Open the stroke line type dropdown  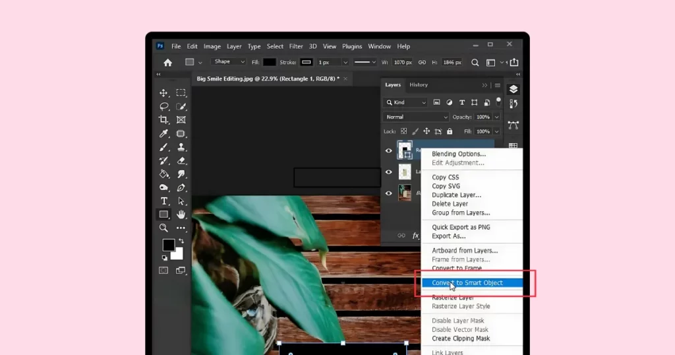[365, 63]
